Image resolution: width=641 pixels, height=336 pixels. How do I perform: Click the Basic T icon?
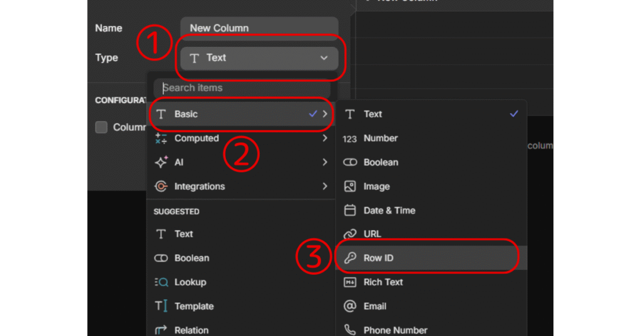161,114
